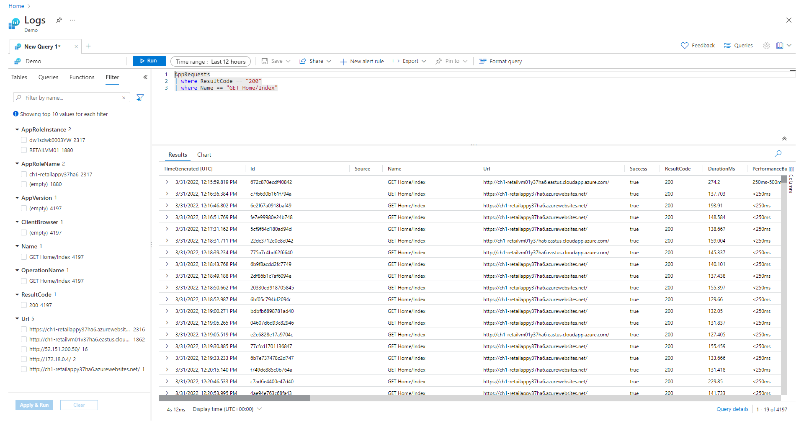Run the current query
Viewport: 804px width, 421px height.
[149, 61]
